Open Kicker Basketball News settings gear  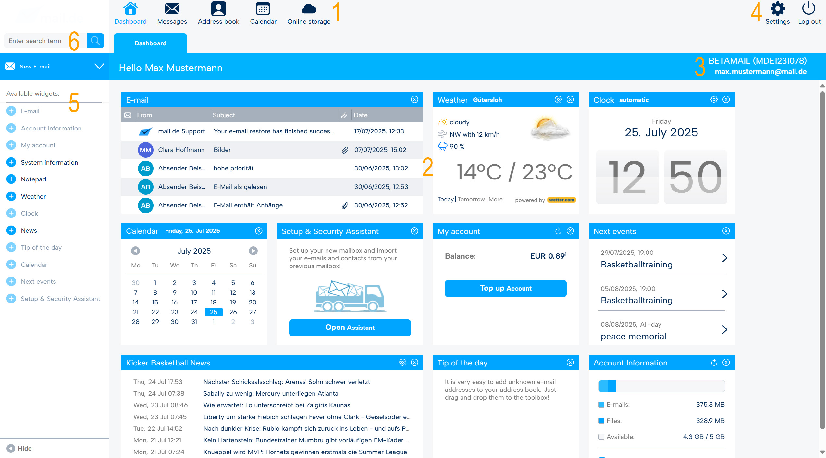tap(402, 363)
